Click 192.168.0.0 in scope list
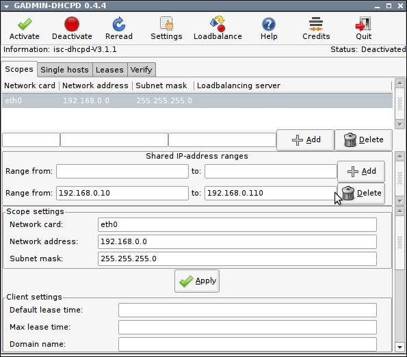Viewport: 407px width, 357px height. [x=86, y=101]
